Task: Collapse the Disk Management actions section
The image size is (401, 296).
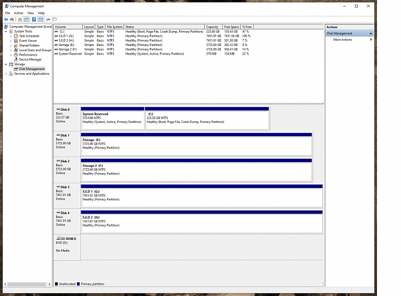Action: click(371, 34)
